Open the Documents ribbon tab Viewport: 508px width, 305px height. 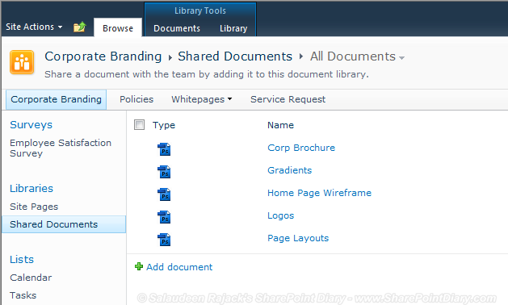tap(177, 28)
